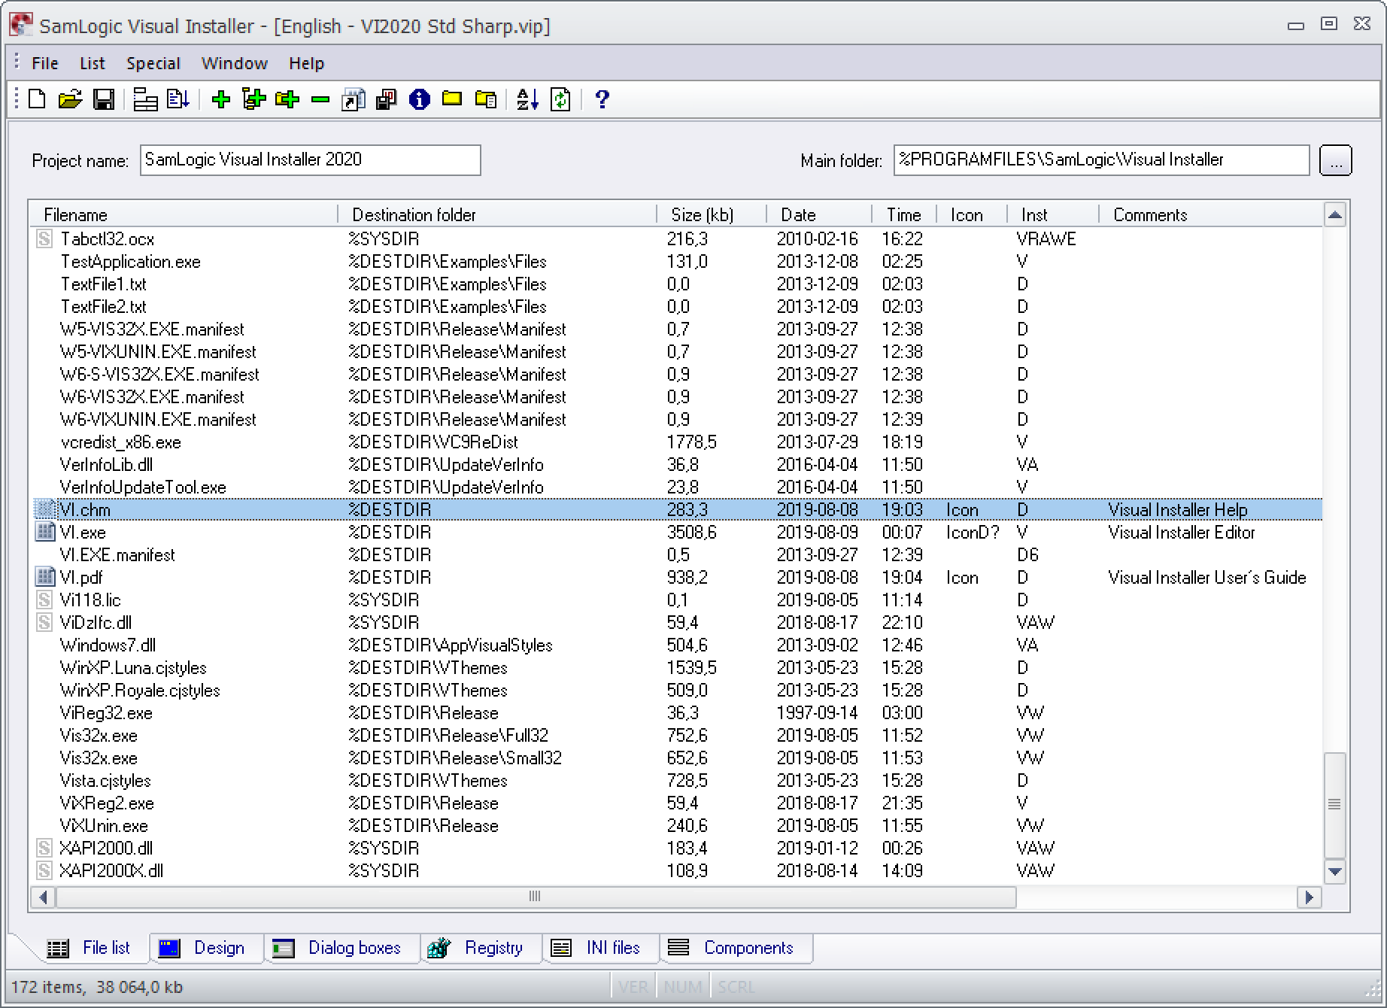Click the yellow folder with document icon
The height and width of the screenshot is (1008, 1387).
(x=486, y=99)
